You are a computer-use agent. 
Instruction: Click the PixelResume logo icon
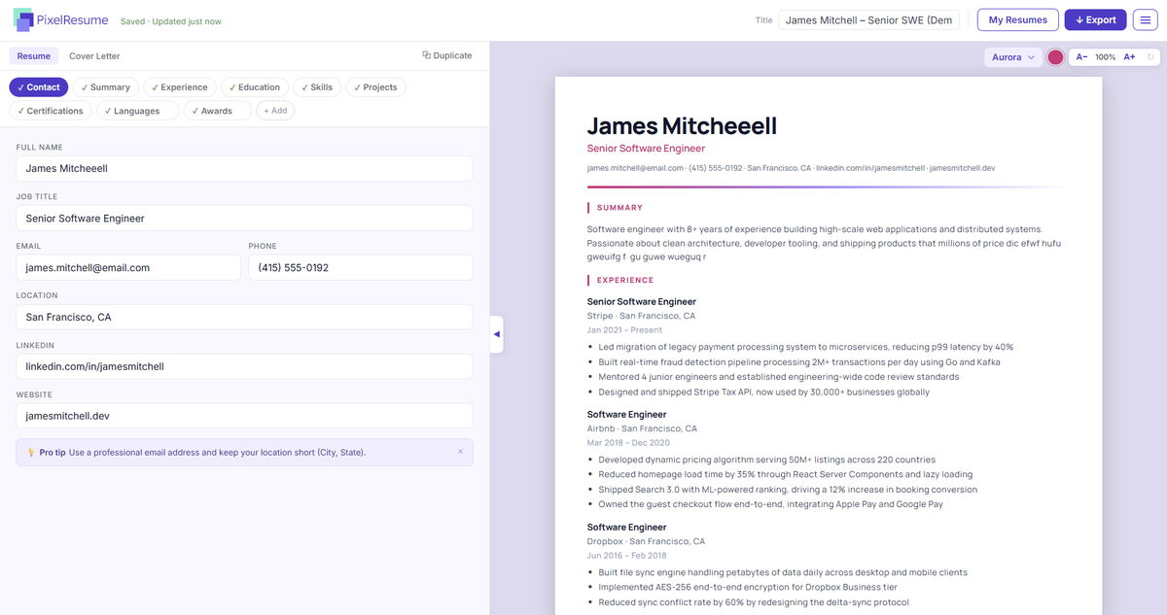pos(23,19)
